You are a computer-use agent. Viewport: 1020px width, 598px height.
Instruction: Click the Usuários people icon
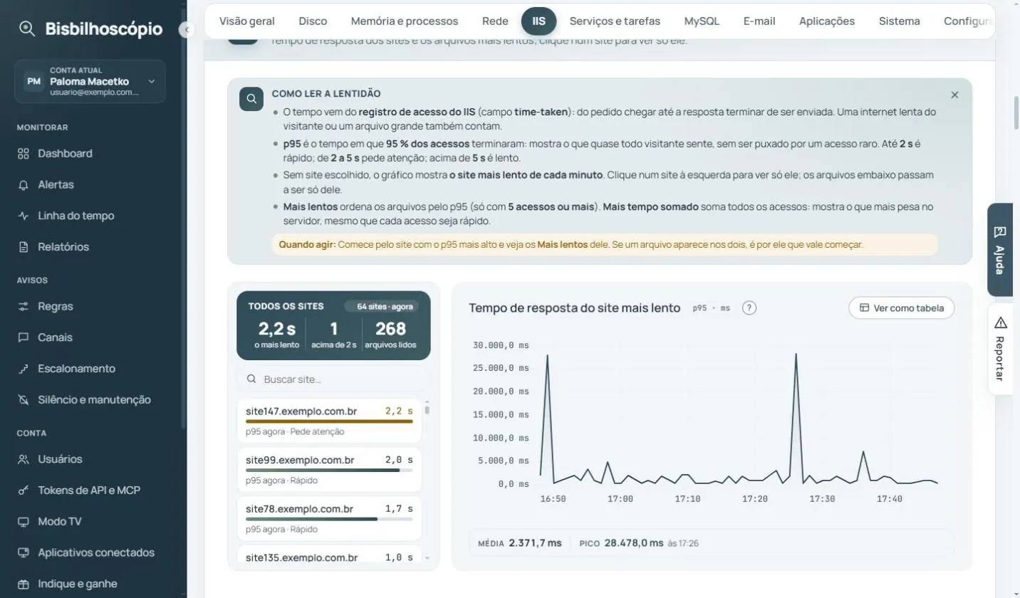click(24, 459)
